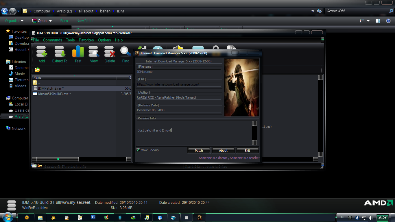Open the Options menu in WinRAR

tap(104, 40)
